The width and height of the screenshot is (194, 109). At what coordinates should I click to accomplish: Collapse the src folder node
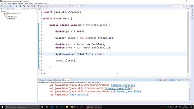(x=3, y=15)
